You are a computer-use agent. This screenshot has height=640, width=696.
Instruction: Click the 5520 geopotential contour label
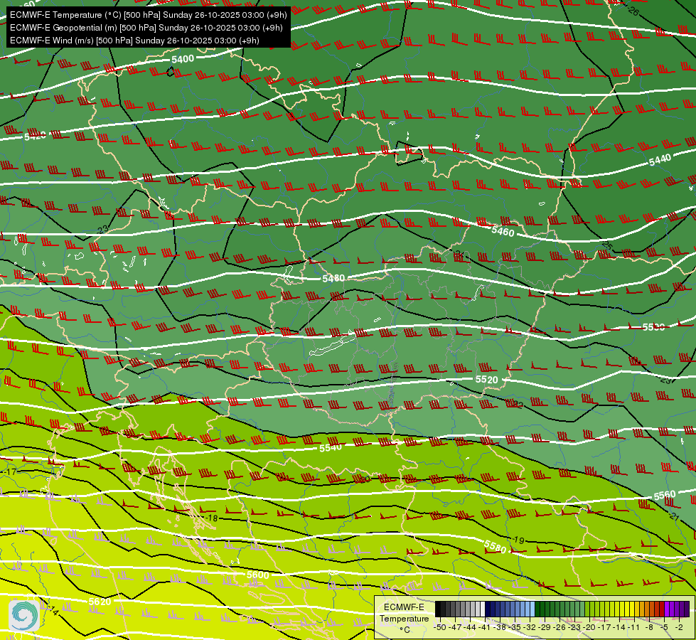pyautogui.click(x=487, y=379)
